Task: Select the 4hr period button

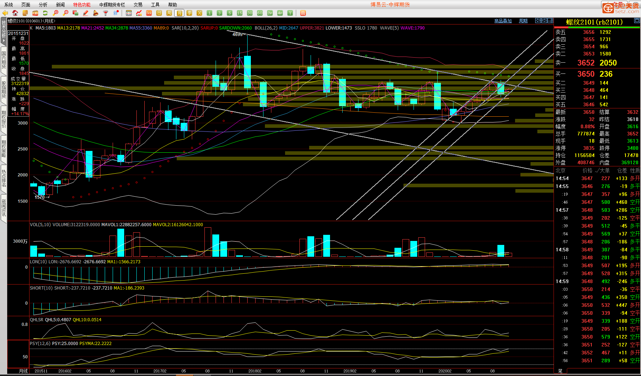Action: pos(280,13)
